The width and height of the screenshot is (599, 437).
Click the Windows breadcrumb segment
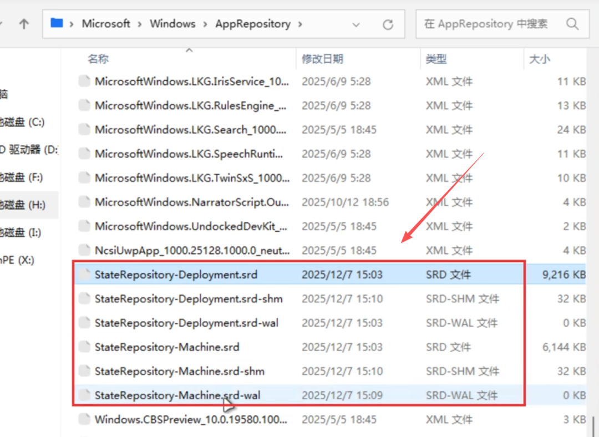172,24
